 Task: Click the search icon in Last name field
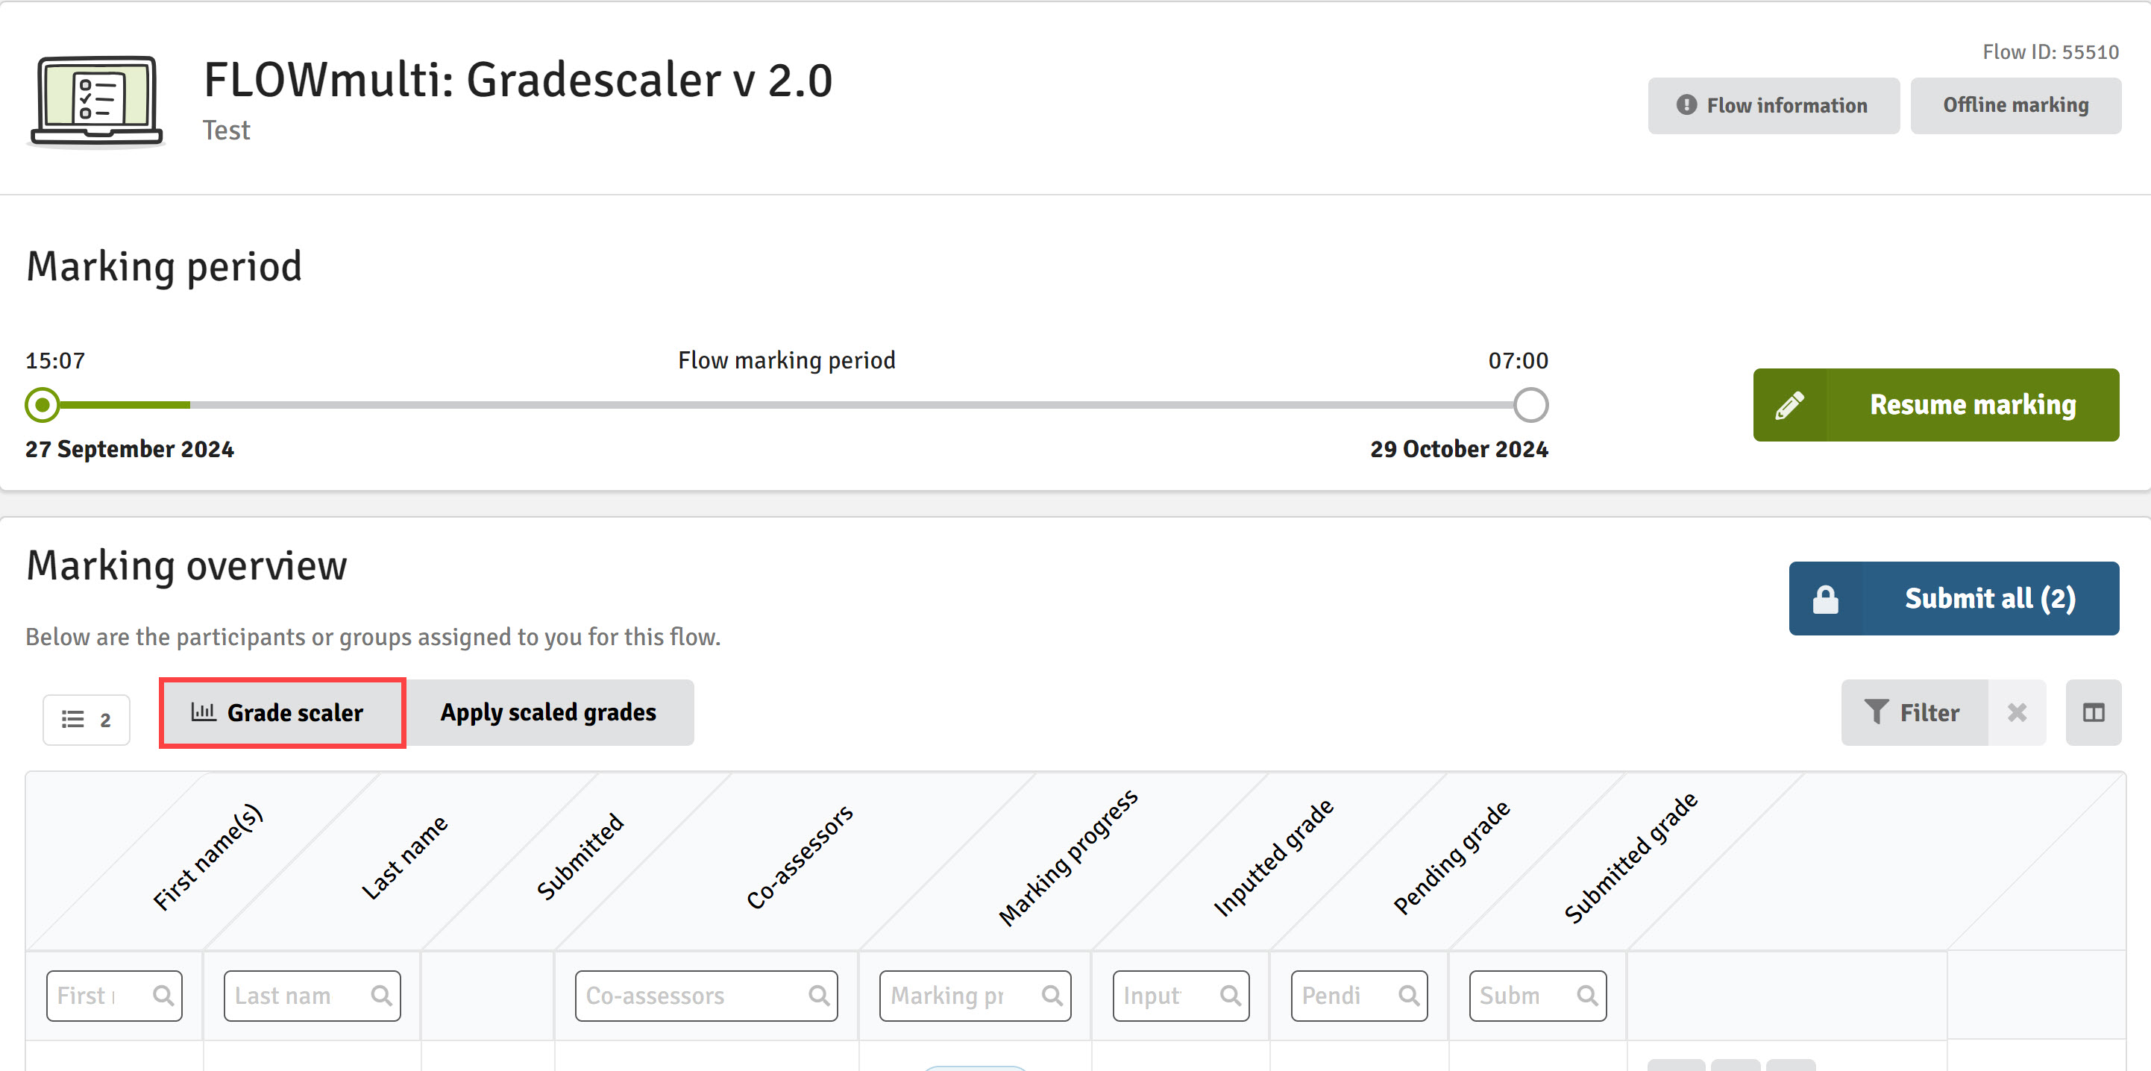click(381, 995)
